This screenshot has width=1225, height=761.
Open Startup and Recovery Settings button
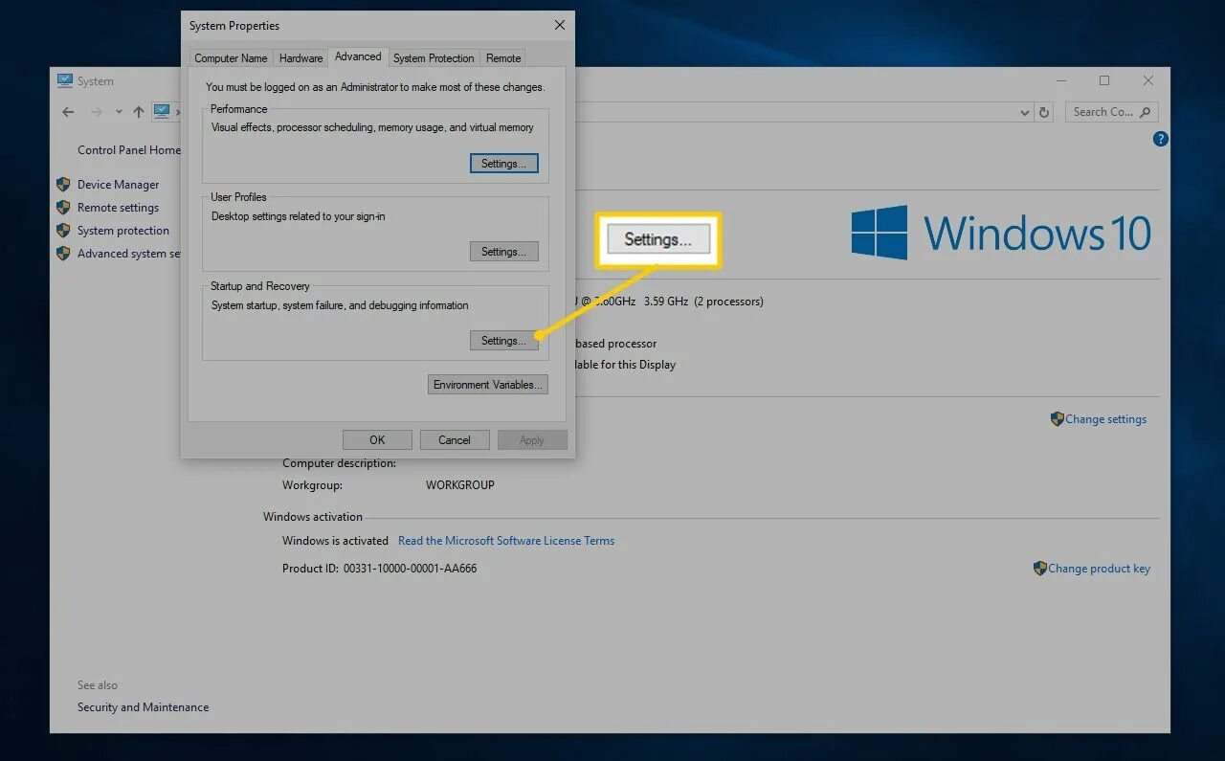pyautogui.click(x=503, y=341)
